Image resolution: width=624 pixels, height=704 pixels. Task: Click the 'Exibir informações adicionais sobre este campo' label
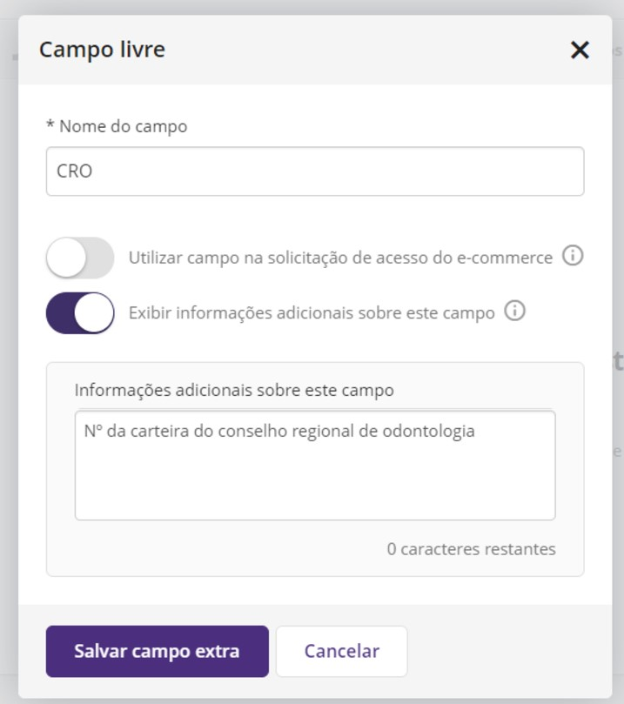click(312, 312)
